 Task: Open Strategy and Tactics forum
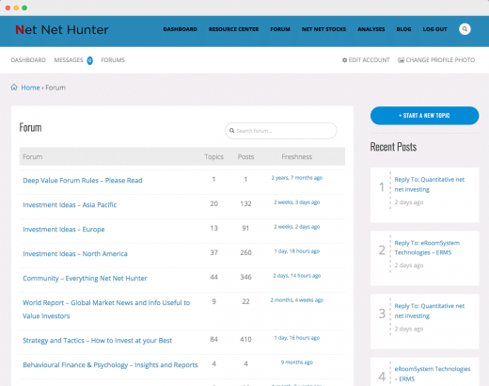[x=97, y=341]
